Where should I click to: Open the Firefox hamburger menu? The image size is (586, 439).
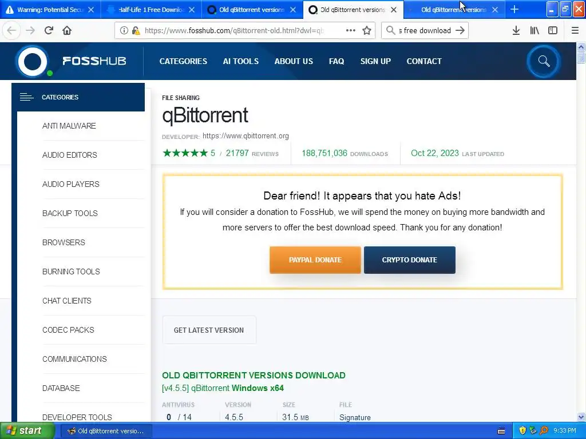(575, 31)
